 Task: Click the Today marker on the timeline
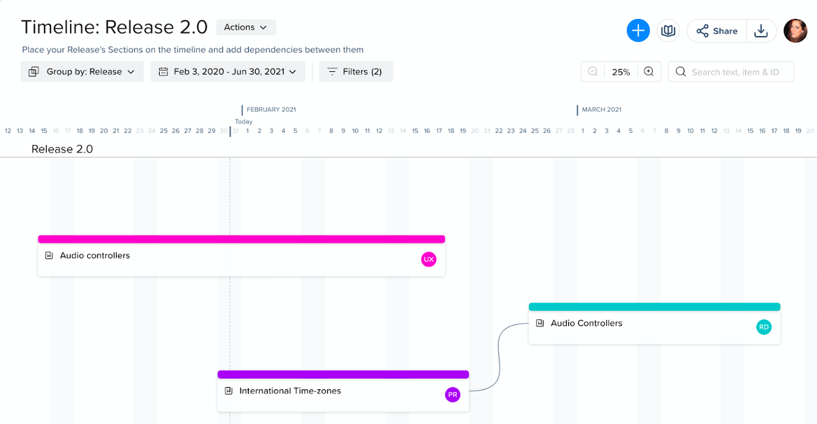[244, 122]
